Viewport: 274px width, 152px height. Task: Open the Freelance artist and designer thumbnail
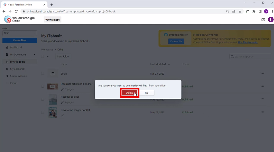tap(52, 86)
